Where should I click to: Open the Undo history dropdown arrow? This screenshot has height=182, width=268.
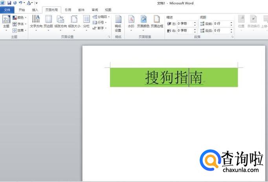(24, 3)
